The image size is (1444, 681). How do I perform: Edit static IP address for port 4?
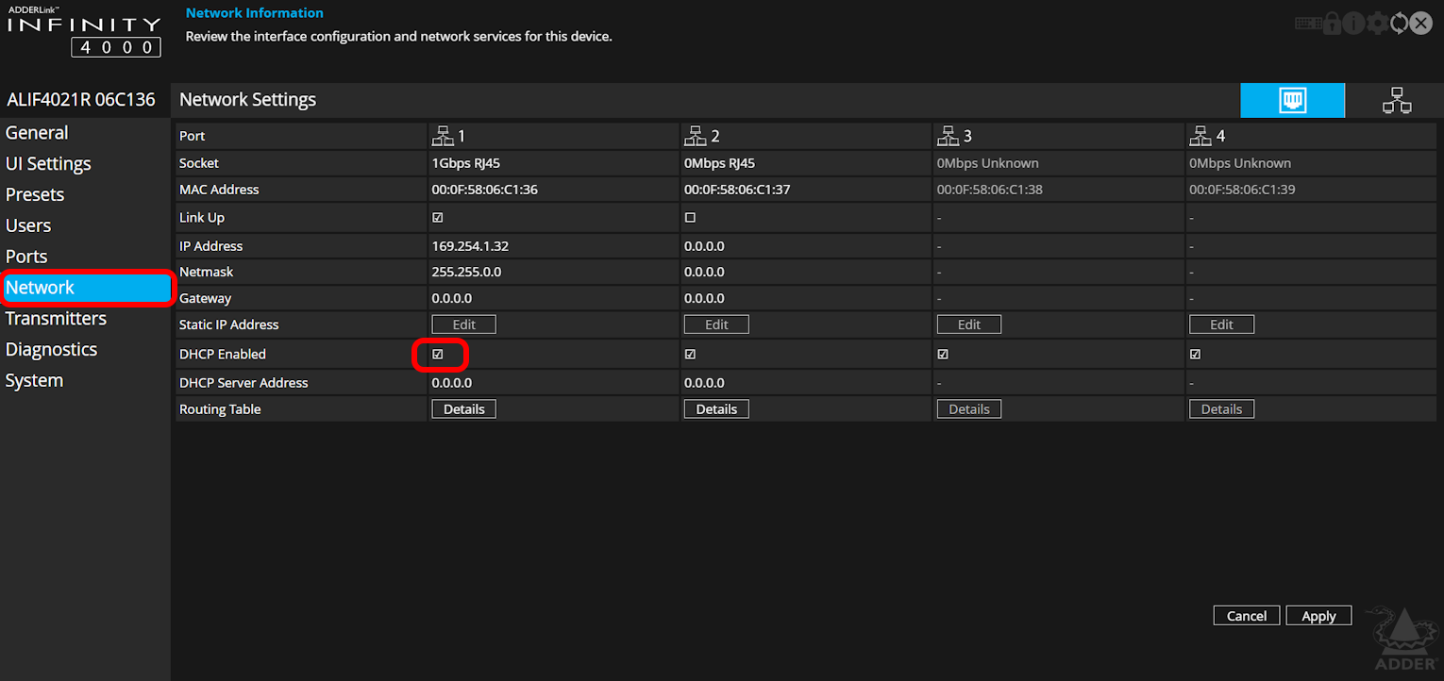(x=1222, y=324)
